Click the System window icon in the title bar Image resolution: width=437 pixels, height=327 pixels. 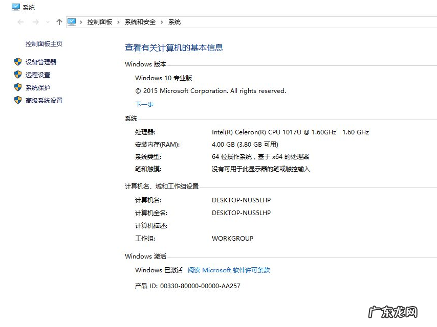(x=15, y=8)
